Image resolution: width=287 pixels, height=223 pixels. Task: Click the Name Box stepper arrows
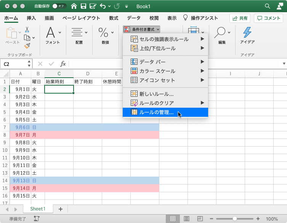click(29, 64)
